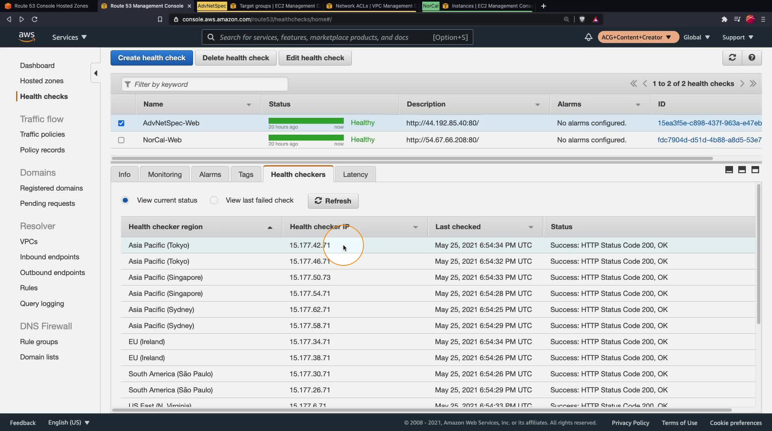772x431 pixels.
Task: Select View current status radio
Action: click(x=125, y=200)
